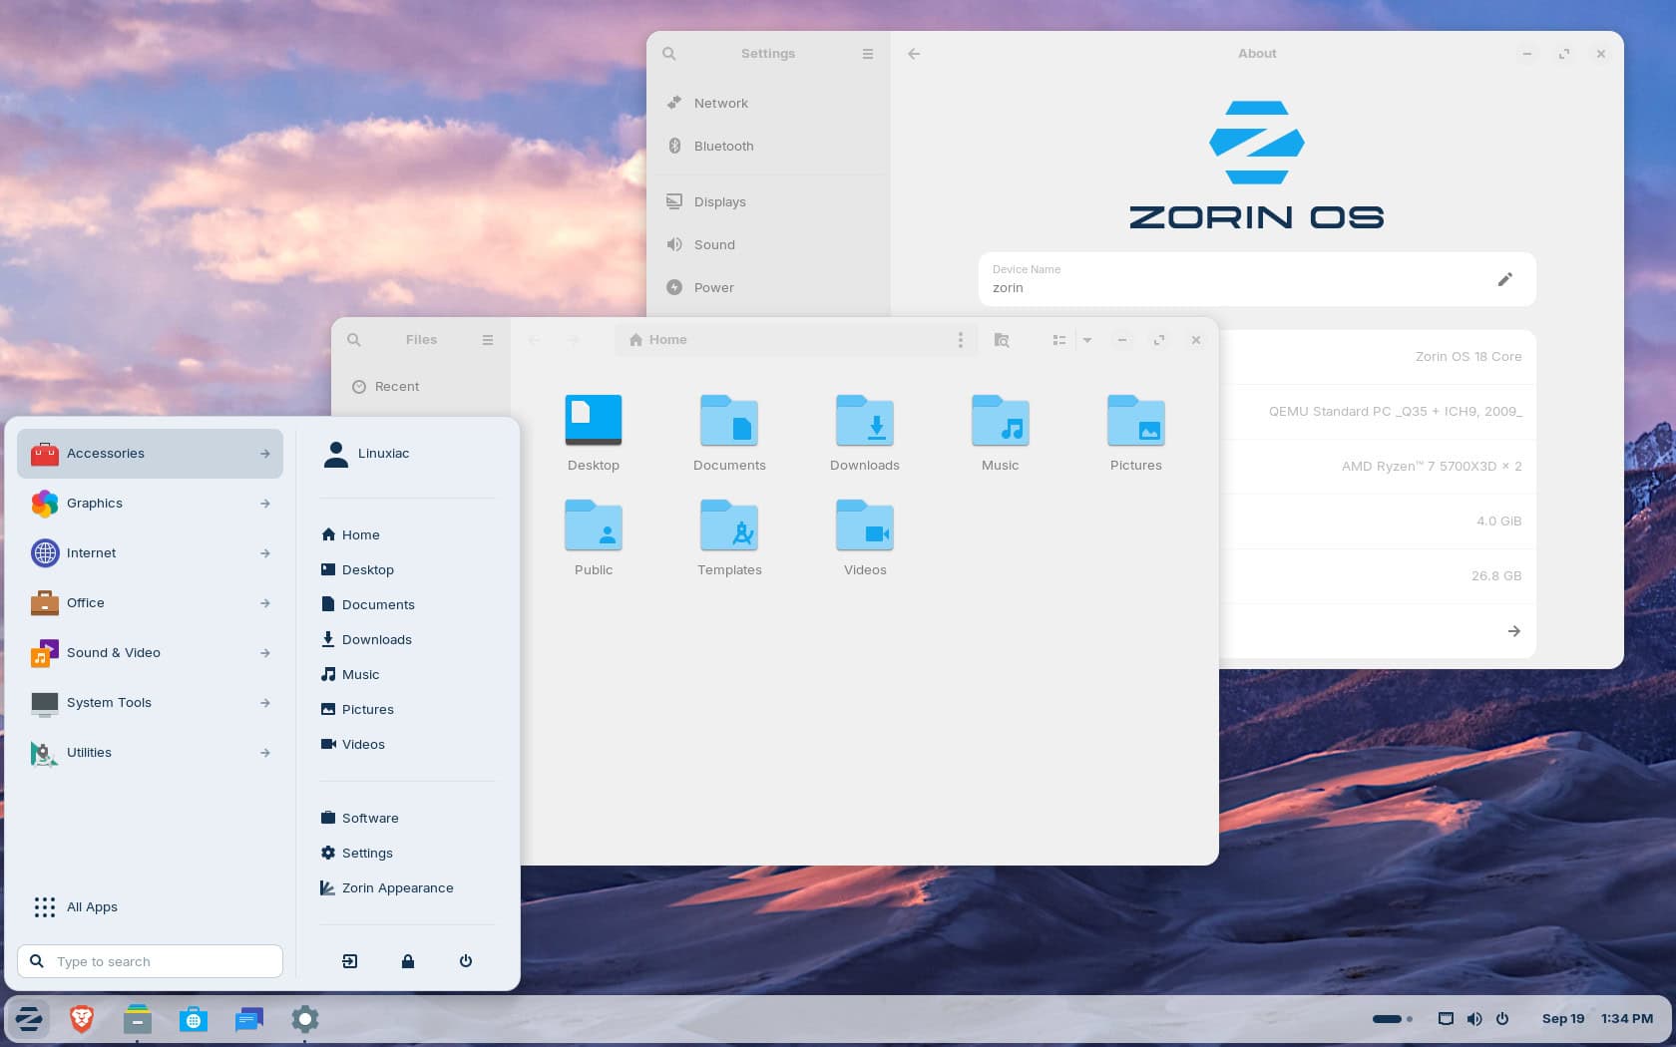1676x1047 pixels.
Task: Click the pencil icon to edit Device Name
Action: coord(1504,280)
